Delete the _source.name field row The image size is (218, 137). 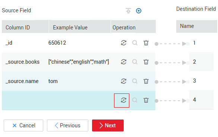[146, 81]
